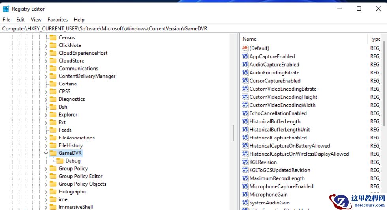Expand the FileAssociations key
This screenshot has width=387, height=210.
pos(46,138)
